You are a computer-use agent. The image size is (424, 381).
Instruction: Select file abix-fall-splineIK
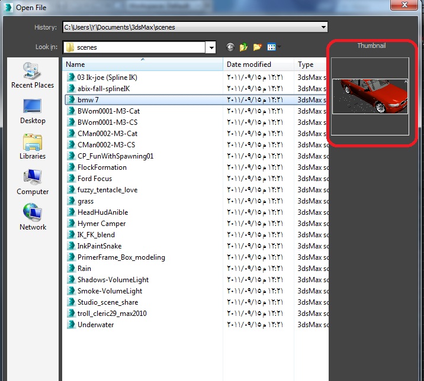click(x=104, y=89)
